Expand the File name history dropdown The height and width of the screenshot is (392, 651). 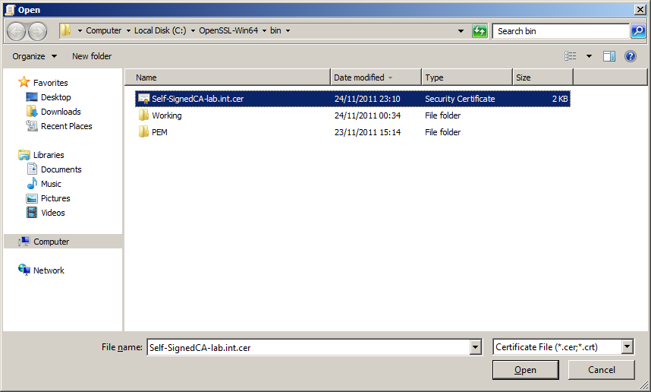tap(476, 347)
